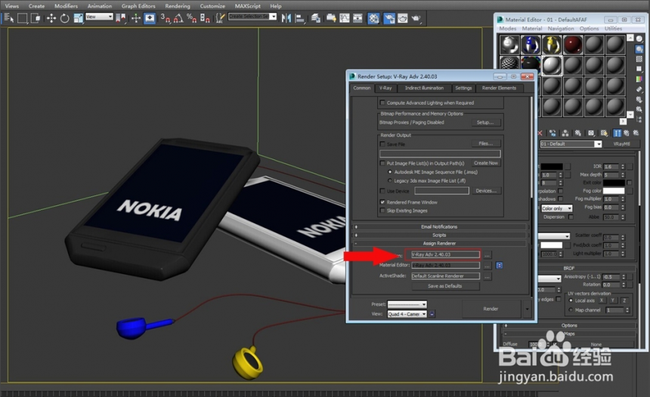The width and height of the screenshot is (650, 397).
Task: Switch to the Indirect illumination tab
Action: point(424,88)
